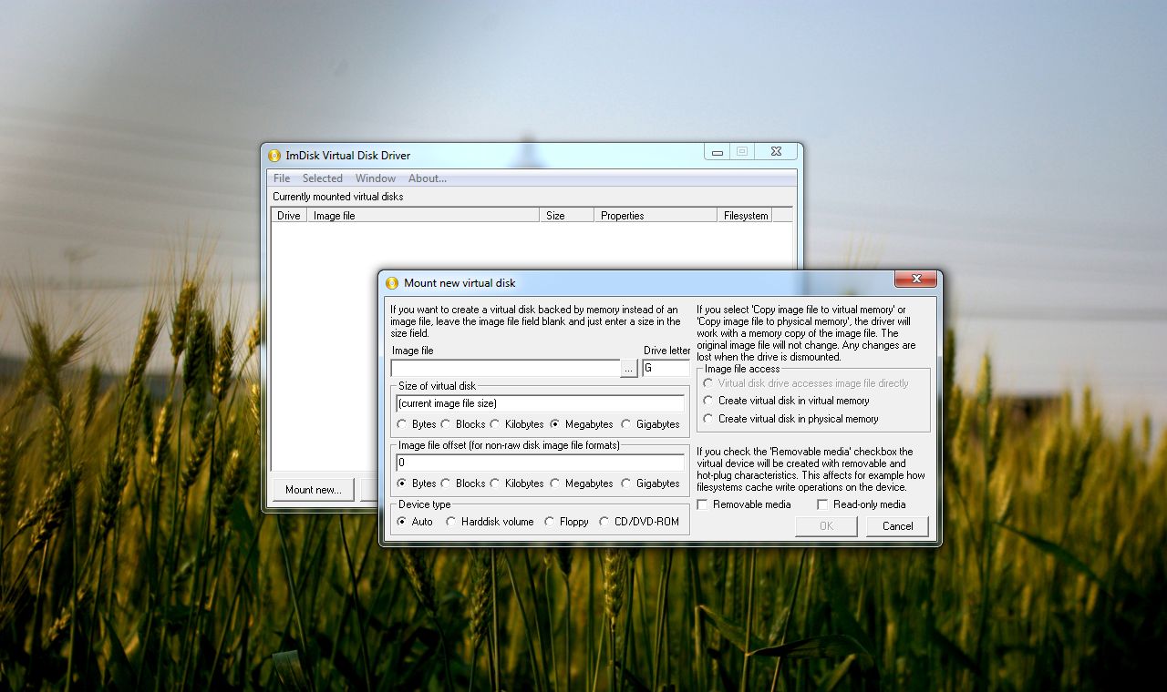Select Blocks under Image file offset
Image resolution: width=1167 pixels, height=692 pixels.
[x=463, y=483]
